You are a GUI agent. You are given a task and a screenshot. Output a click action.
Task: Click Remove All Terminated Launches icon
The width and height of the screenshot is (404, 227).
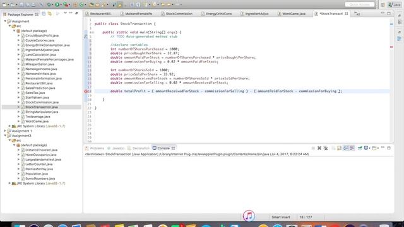326,148
